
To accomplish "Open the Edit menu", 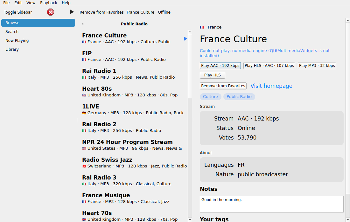I will point(18,3).
